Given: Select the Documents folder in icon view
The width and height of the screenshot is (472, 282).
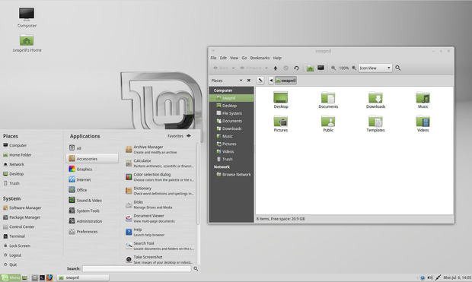Looking at the screenshot, I should click(328, 100).
